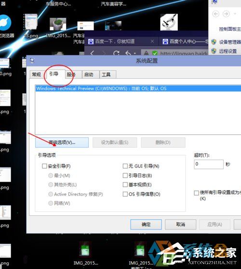Select the 网络(W) radio option
The height and width of the screenshot is (269, 241).
[x=51, y=203]
